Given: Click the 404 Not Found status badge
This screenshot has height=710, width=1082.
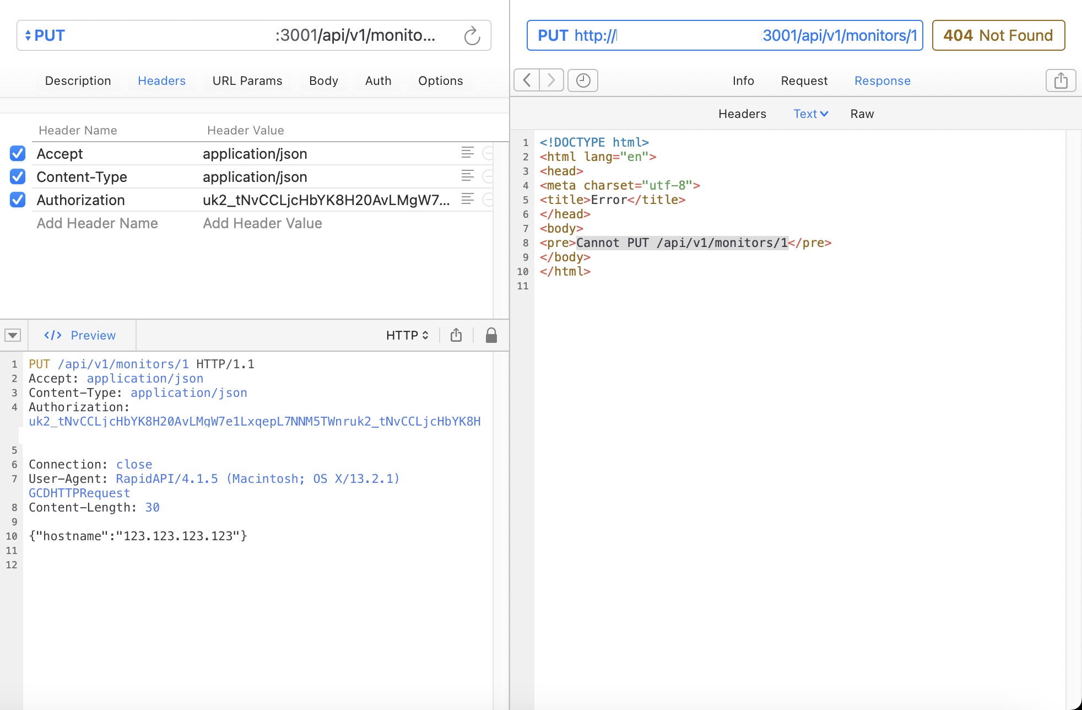Looking at the screenshot, I should tap(998, 35).
